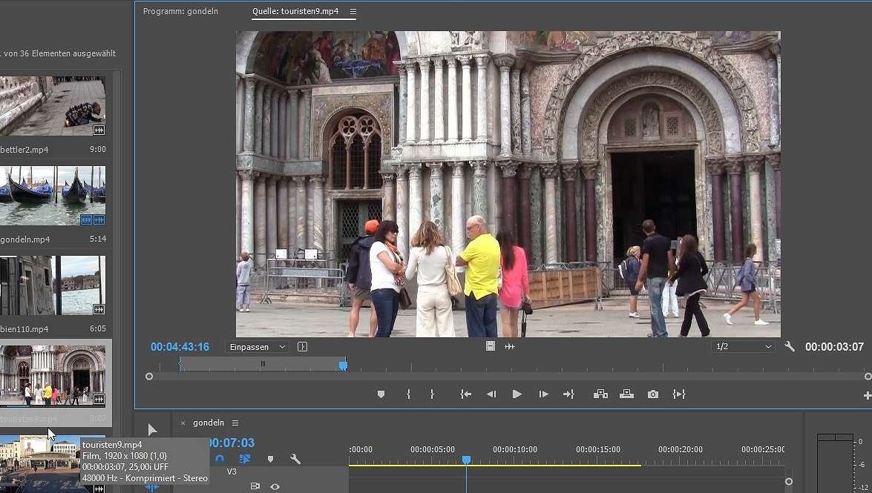This screenshot has width=872, height=493.
Task: Click the Overwrite edit button
Action: (627, 394)
